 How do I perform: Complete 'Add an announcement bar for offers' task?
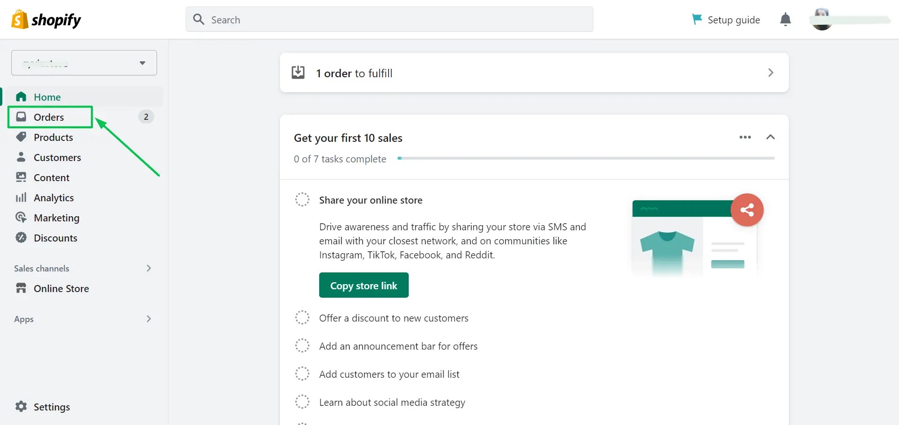click(x=302, y=345)
